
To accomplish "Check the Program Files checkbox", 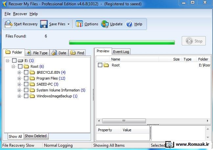I will click(26, 78).
